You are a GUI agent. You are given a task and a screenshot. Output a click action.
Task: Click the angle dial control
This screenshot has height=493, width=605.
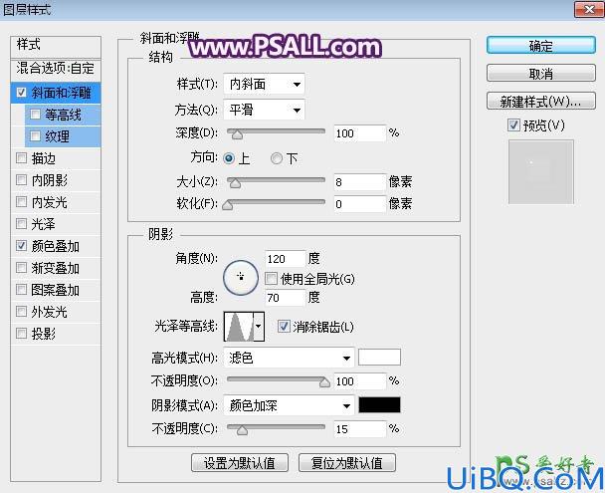(241, 278)
